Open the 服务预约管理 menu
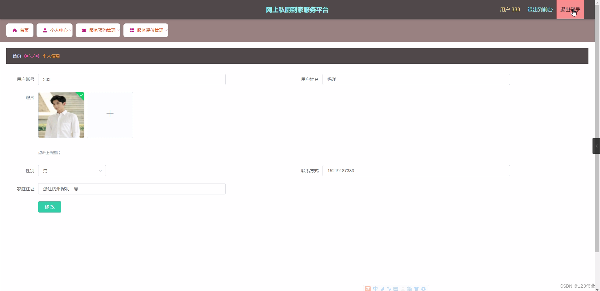This screenshot has height=291, width=600. pyautogui.click(x=98, y=30)
